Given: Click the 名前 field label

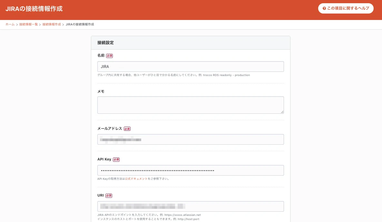Looking at the screenshot, I should [x=101, y=55].
